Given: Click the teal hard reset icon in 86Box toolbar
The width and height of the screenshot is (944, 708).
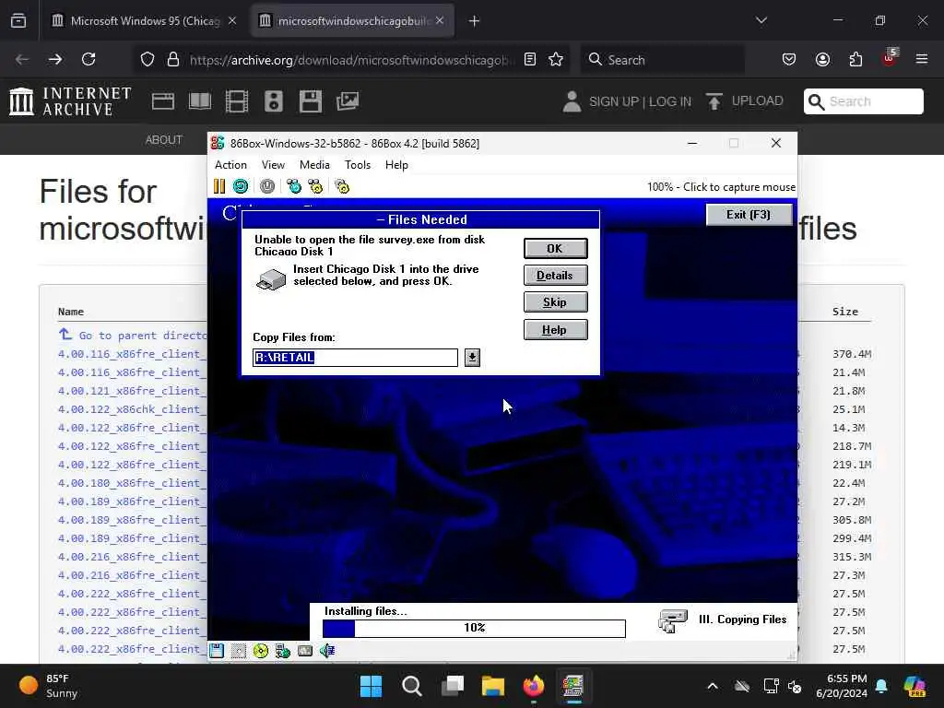Looking at the screenshot, I should [x=241, y=186].
